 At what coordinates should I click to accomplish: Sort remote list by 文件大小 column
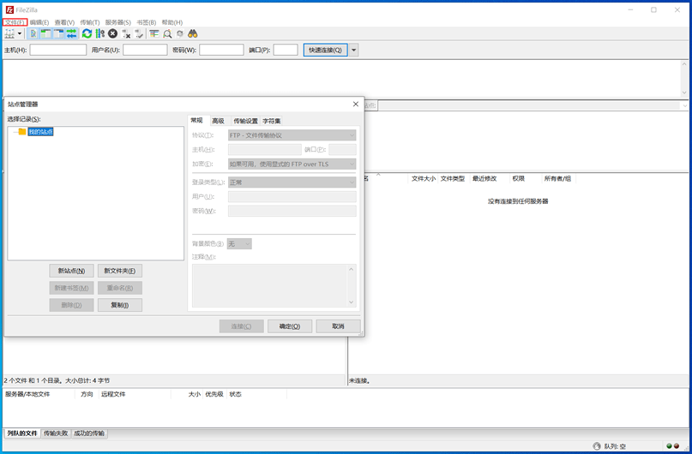click(x=424, y=178)
